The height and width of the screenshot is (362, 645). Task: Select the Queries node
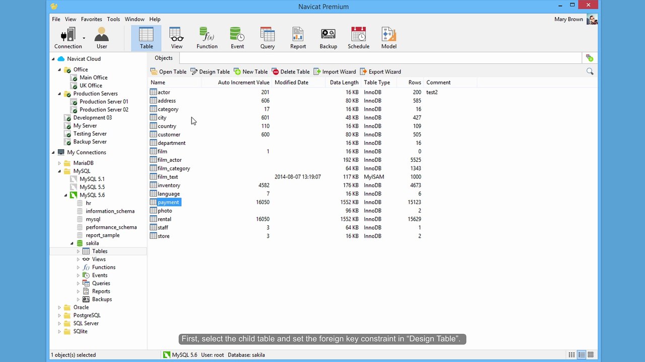tap(101, 283)
